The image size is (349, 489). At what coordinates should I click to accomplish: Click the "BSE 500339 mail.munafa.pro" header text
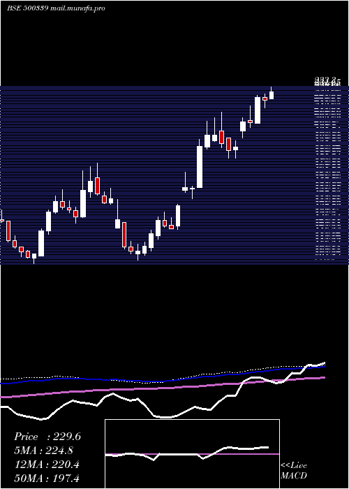[56, 8]
